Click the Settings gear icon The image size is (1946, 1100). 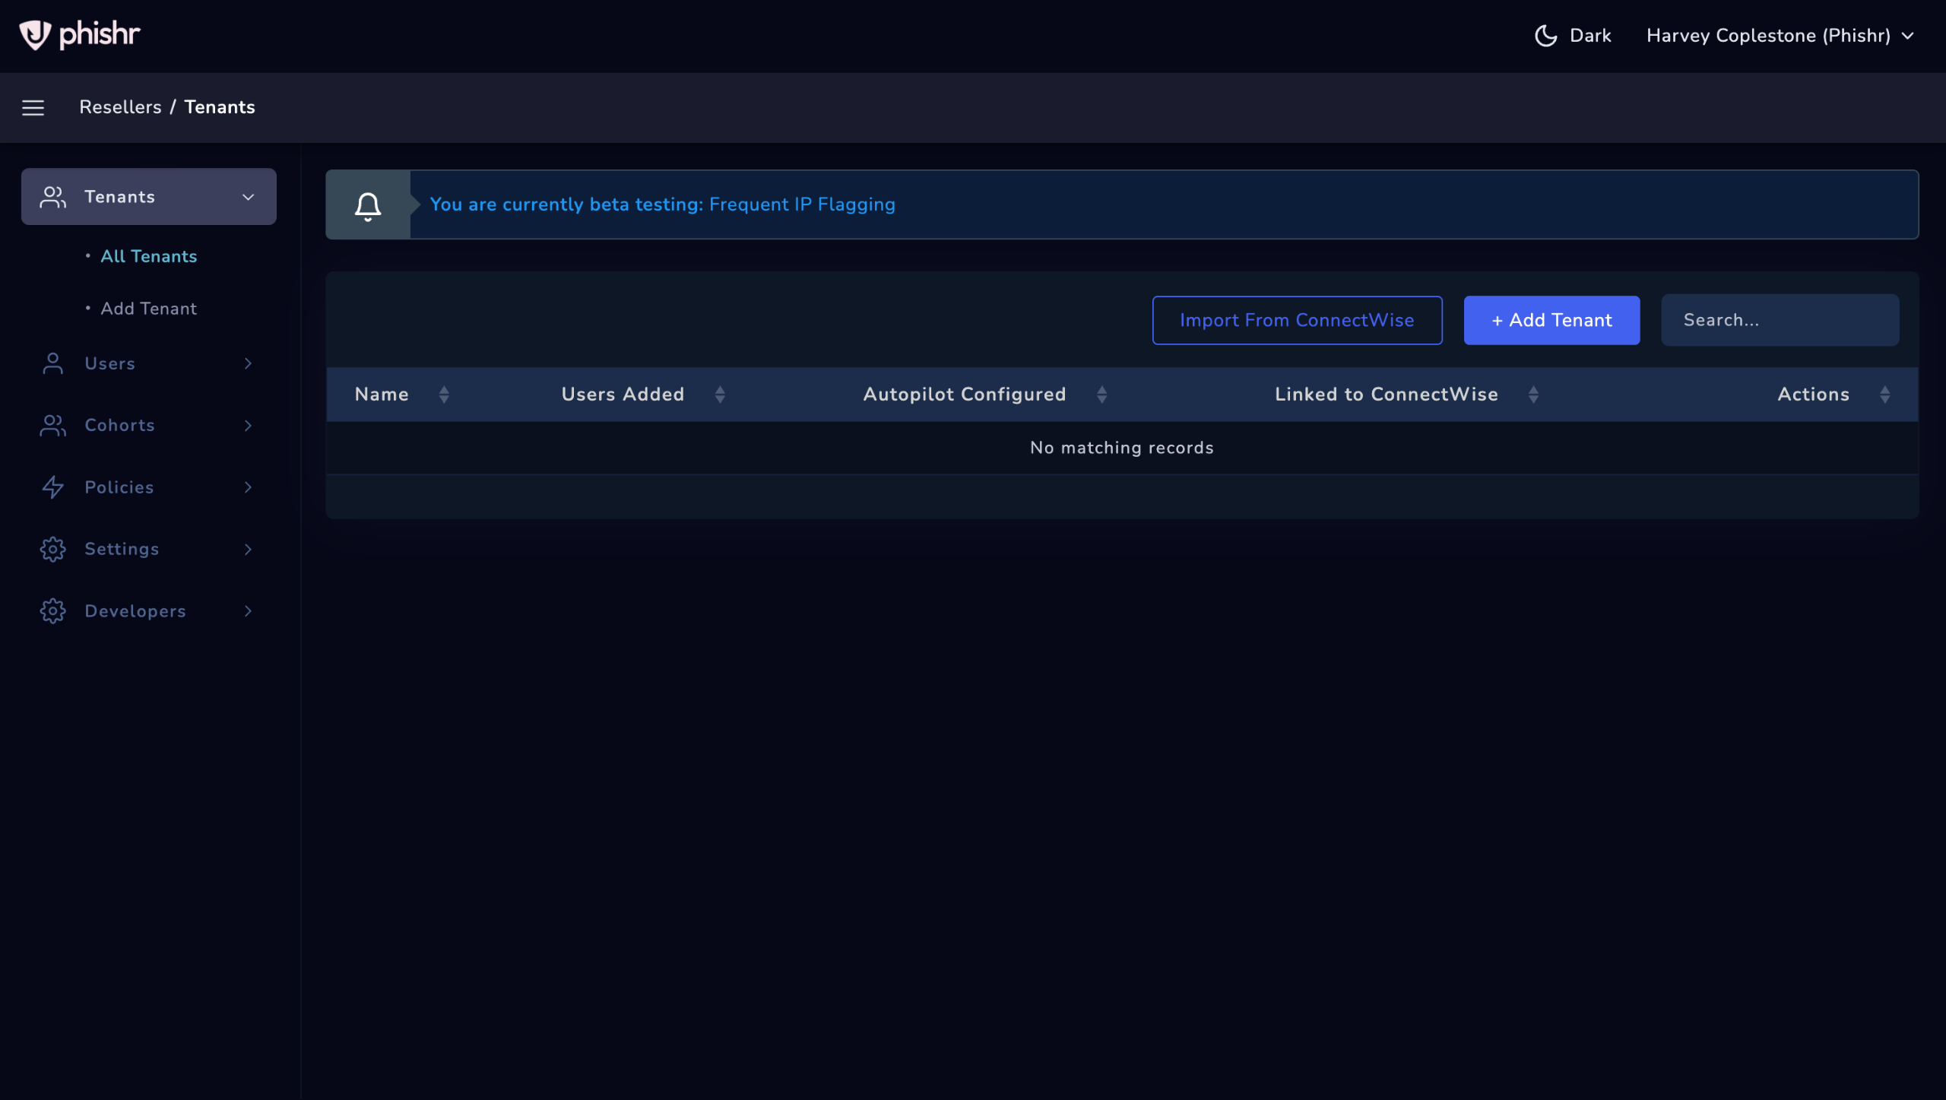(52, 549)
